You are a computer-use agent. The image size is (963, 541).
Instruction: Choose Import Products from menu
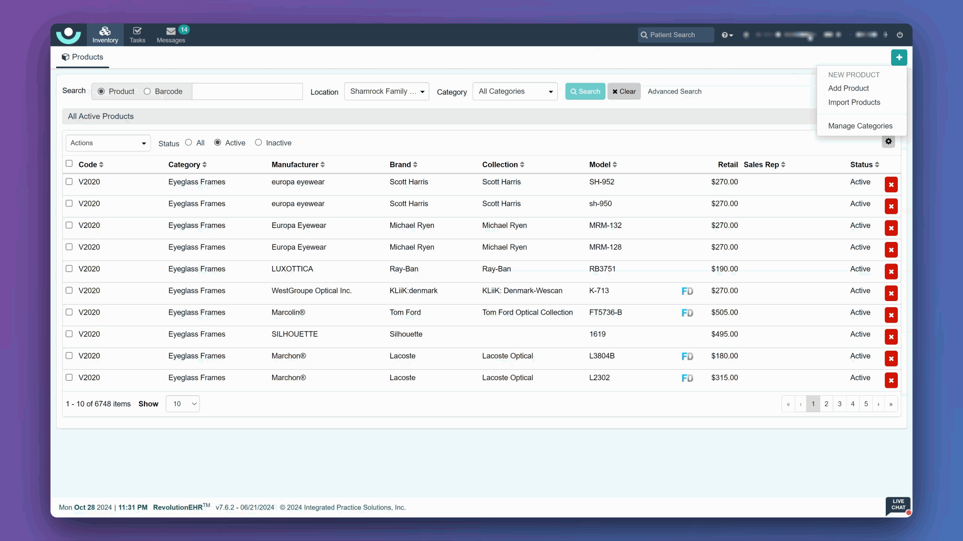(x=854, y=103)
